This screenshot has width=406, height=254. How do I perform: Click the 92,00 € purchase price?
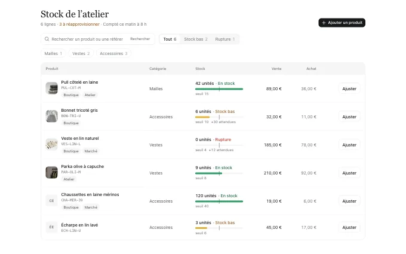309,173
